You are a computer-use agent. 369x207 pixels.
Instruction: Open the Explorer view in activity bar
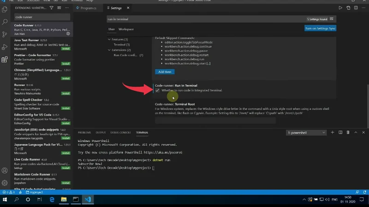click(5, 9)
